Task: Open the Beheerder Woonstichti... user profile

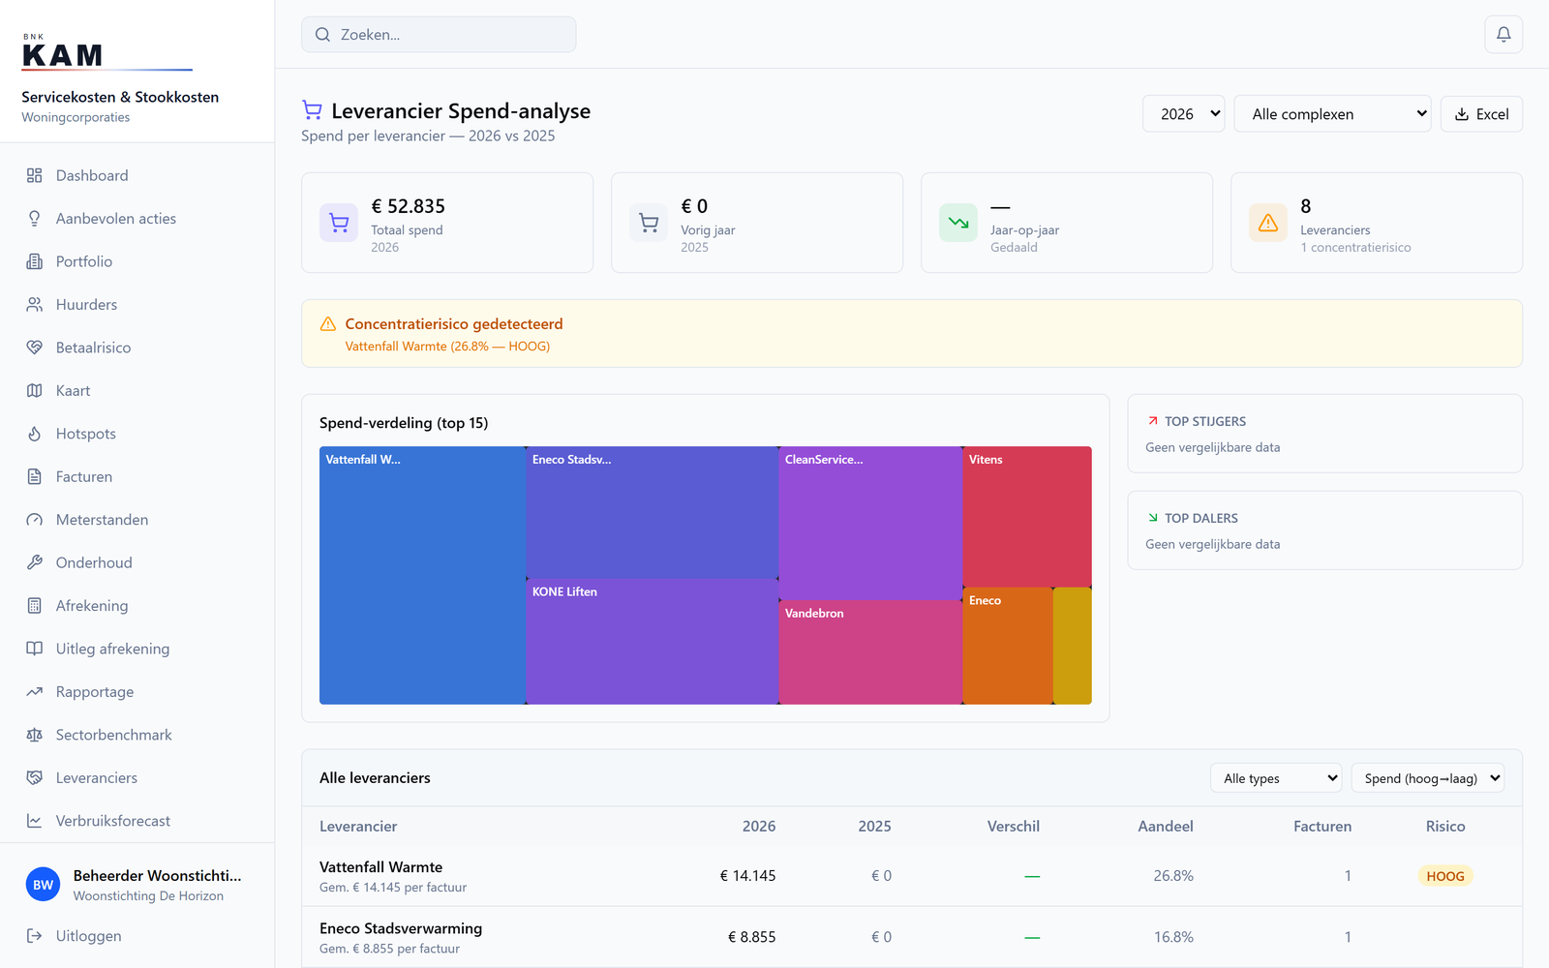Action: tap(137, 885)
